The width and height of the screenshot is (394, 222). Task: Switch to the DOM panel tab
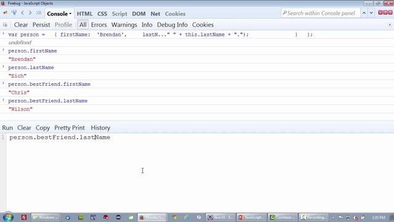(139, 14)
